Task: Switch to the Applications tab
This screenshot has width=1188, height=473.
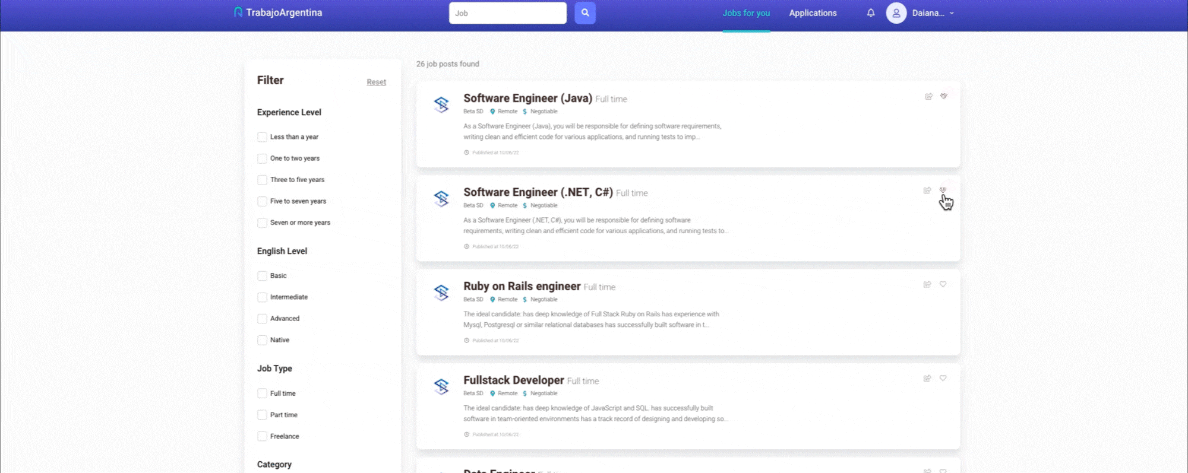Action: [x=812, y=13]
